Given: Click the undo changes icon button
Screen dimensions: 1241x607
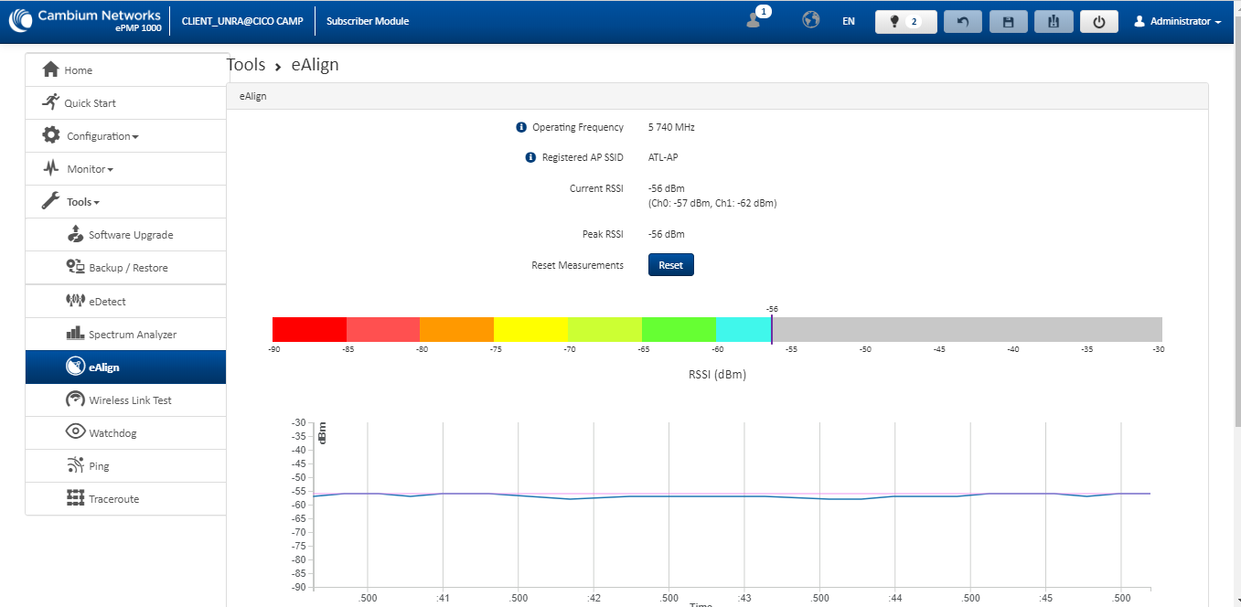Looking at the screenshot, I should (x=962, y=21).
